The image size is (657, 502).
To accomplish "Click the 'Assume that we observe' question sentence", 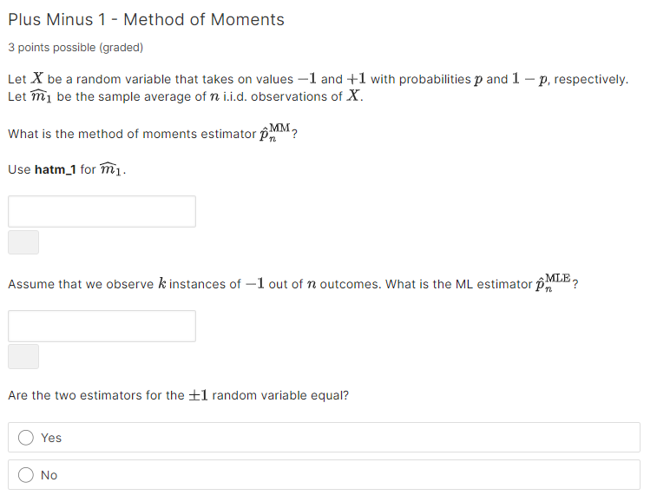I will coord(293,283).
